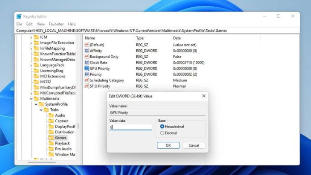Click the MCI32 folder icon
This screenshot has height=175, width=311.
[36, 81]
